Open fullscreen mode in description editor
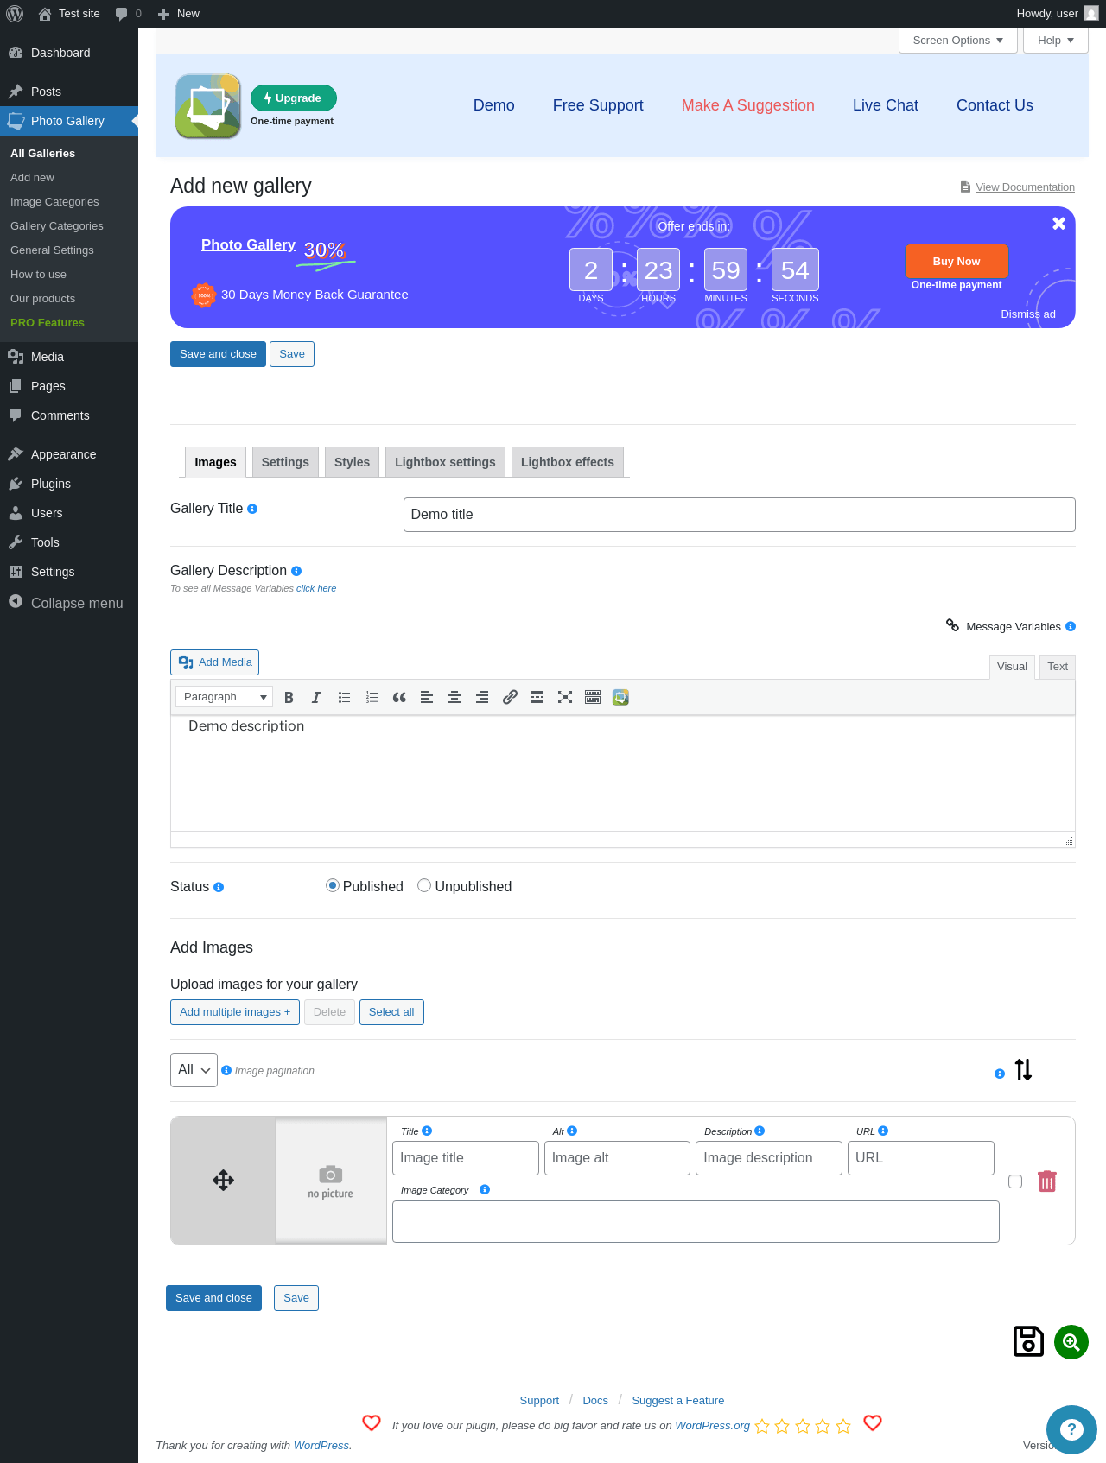1106x1463 pixels. click(x=565, y=697)
